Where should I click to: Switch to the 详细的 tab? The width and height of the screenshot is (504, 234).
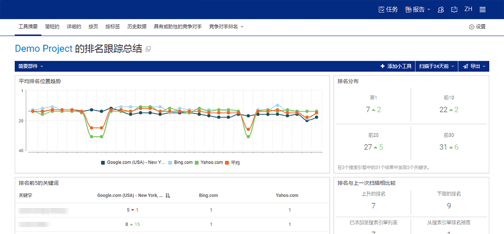74,27
